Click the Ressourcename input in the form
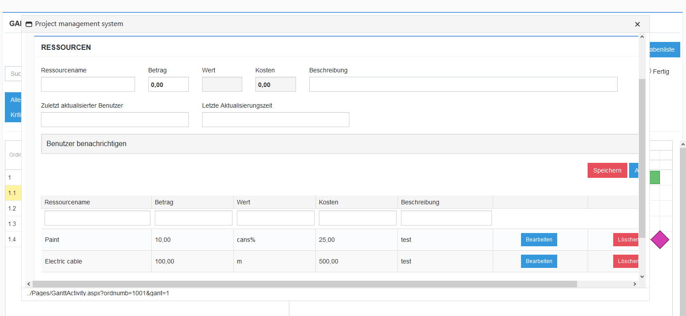Image resolution: width=686 pixels, height=316 pixels. pos(88,84)
